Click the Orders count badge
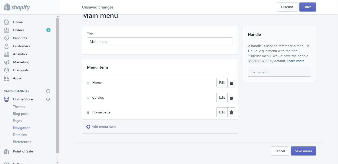This screenshot has height=164, width=338. (48, 30)
